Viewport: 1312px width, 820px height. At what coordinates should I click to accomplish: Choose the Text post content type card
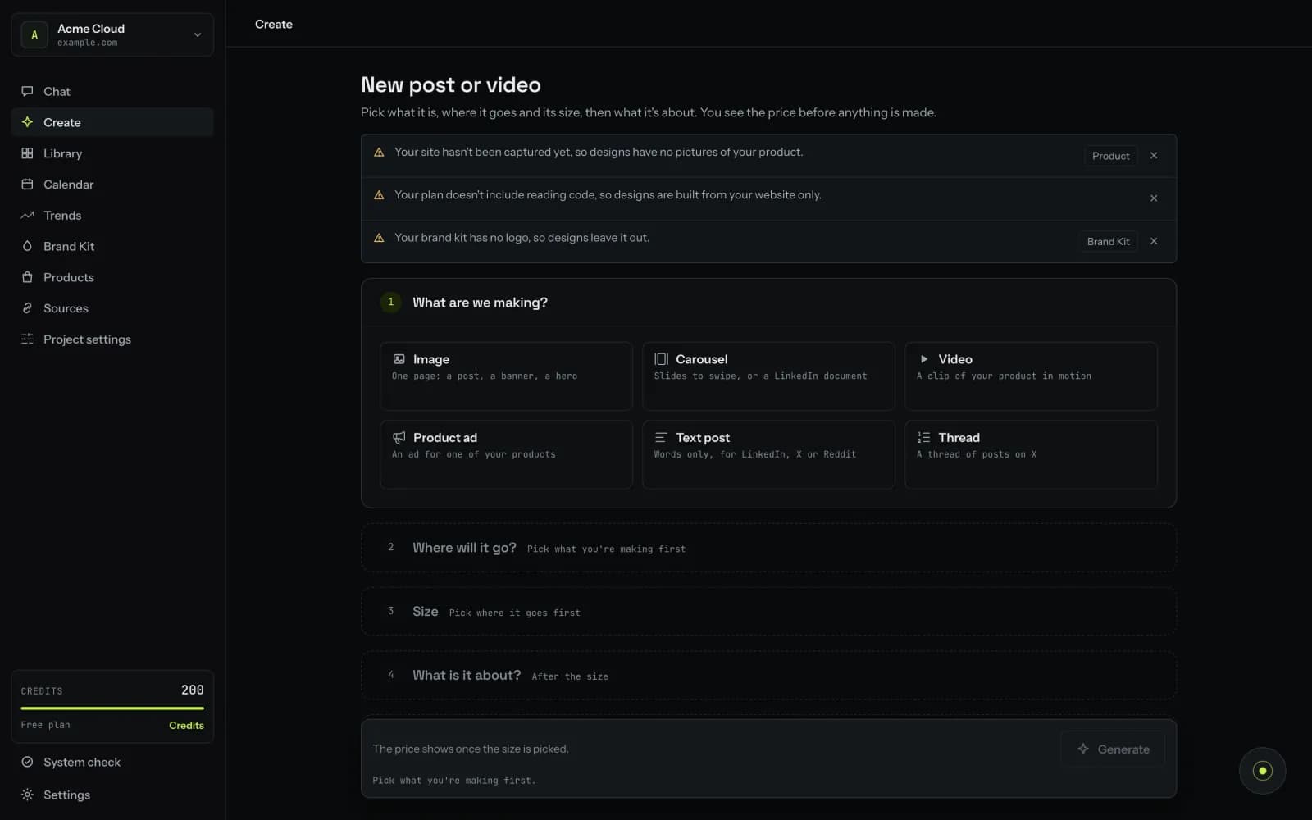pos(768,454)
